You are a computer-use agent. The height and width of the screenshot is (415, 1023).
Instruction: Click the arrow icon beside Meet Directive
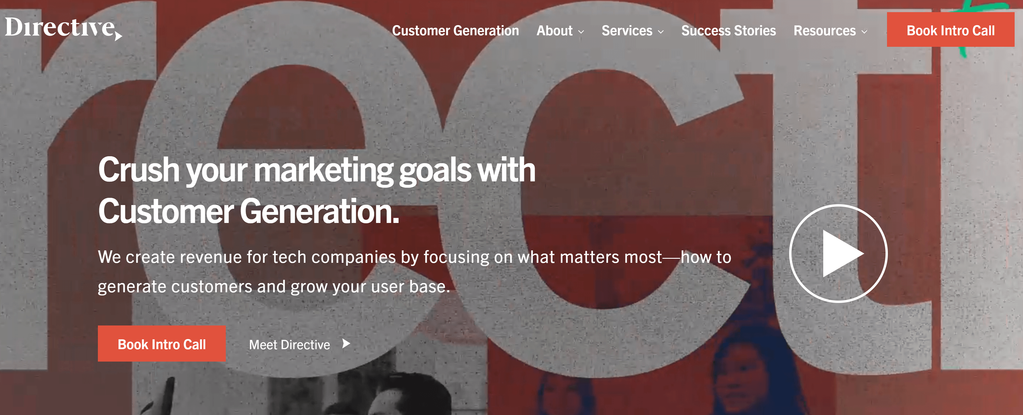(x=346, y=344)
